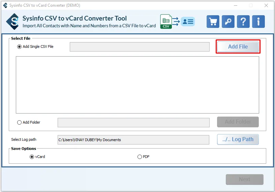
Task: Click the empty file list area
Action: click(x=137, y=85)
